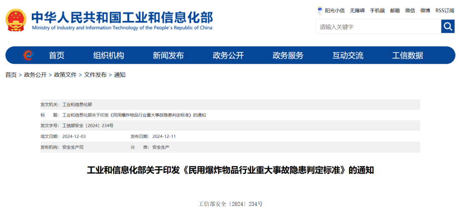The height and width of the screenshot is (211, 458).
Task: Open the 工信数据 menu item
Action: (x=408, y=55)
